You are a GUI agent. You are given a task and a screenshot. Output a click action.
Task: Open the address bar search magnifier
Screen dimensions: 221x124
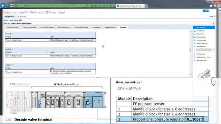click(x=87, y=6)
